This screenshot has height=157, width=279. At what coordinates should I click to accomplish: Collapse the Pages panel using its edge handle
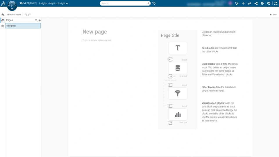[x=41, y=91]
